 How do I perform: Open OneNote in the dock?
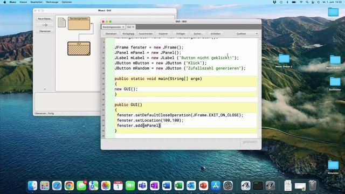click(155, 185)
